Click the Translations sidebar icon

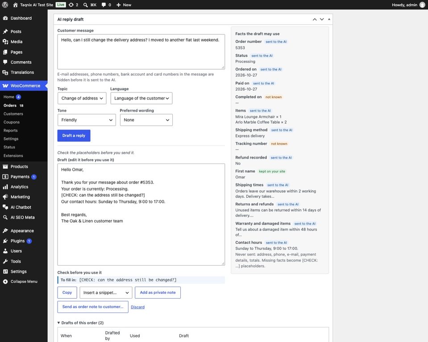click(5, 72)
